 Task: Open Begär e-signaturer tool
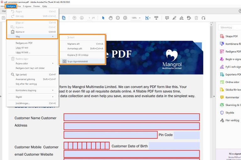(x=230, y=59)
